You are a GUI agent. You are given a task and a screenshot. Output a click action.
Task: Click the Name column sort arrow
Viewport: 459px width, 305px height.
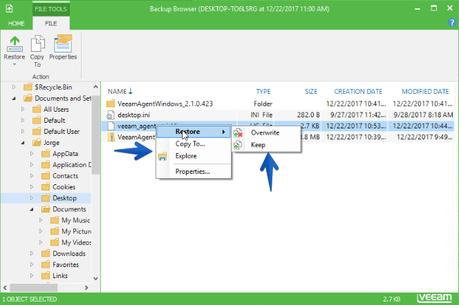pyautogui.click(x=131, y=91)
